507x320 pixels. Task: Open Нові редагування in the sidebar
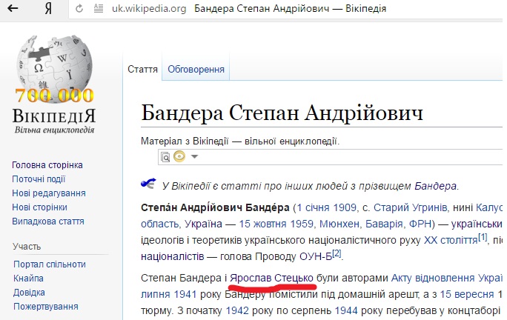pyautogui.click(x=48, y=193)
